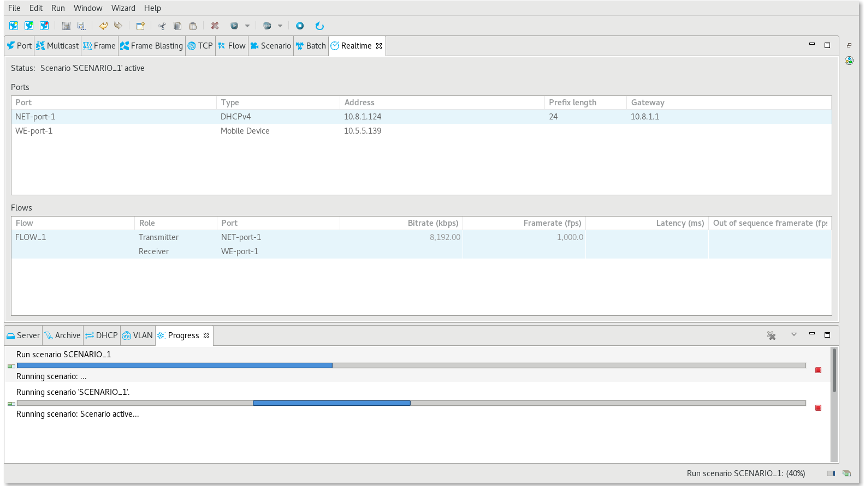Image resolution: width=865 pixels, height=486 pixels.
Task: Click the blue Stop toolbar button
Action: 300,26
